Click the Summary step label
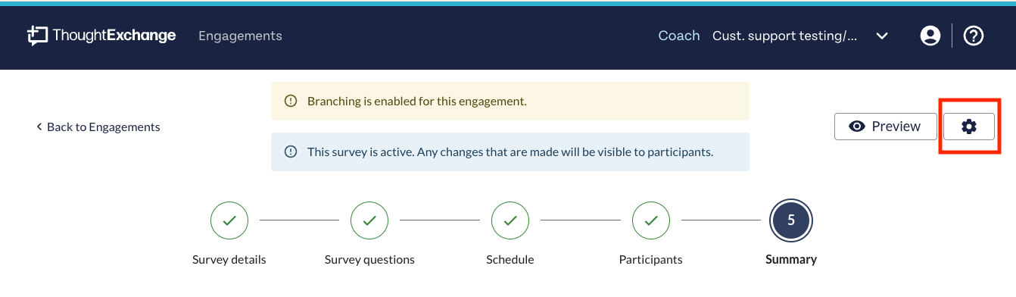 [791, 259]
